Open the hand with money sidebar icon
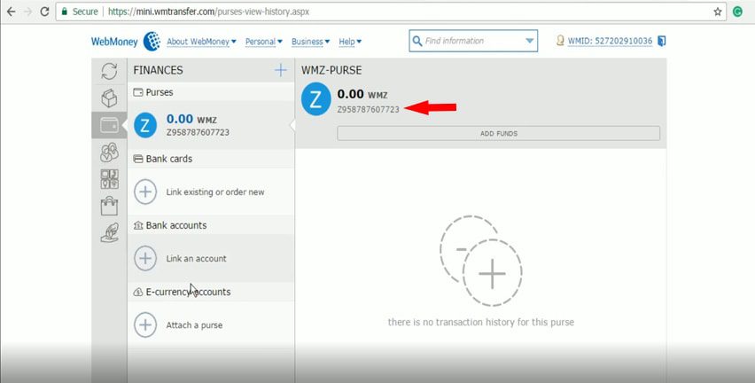Image resolution: width=755 pixels, height=383 pixels. (109, 232)
